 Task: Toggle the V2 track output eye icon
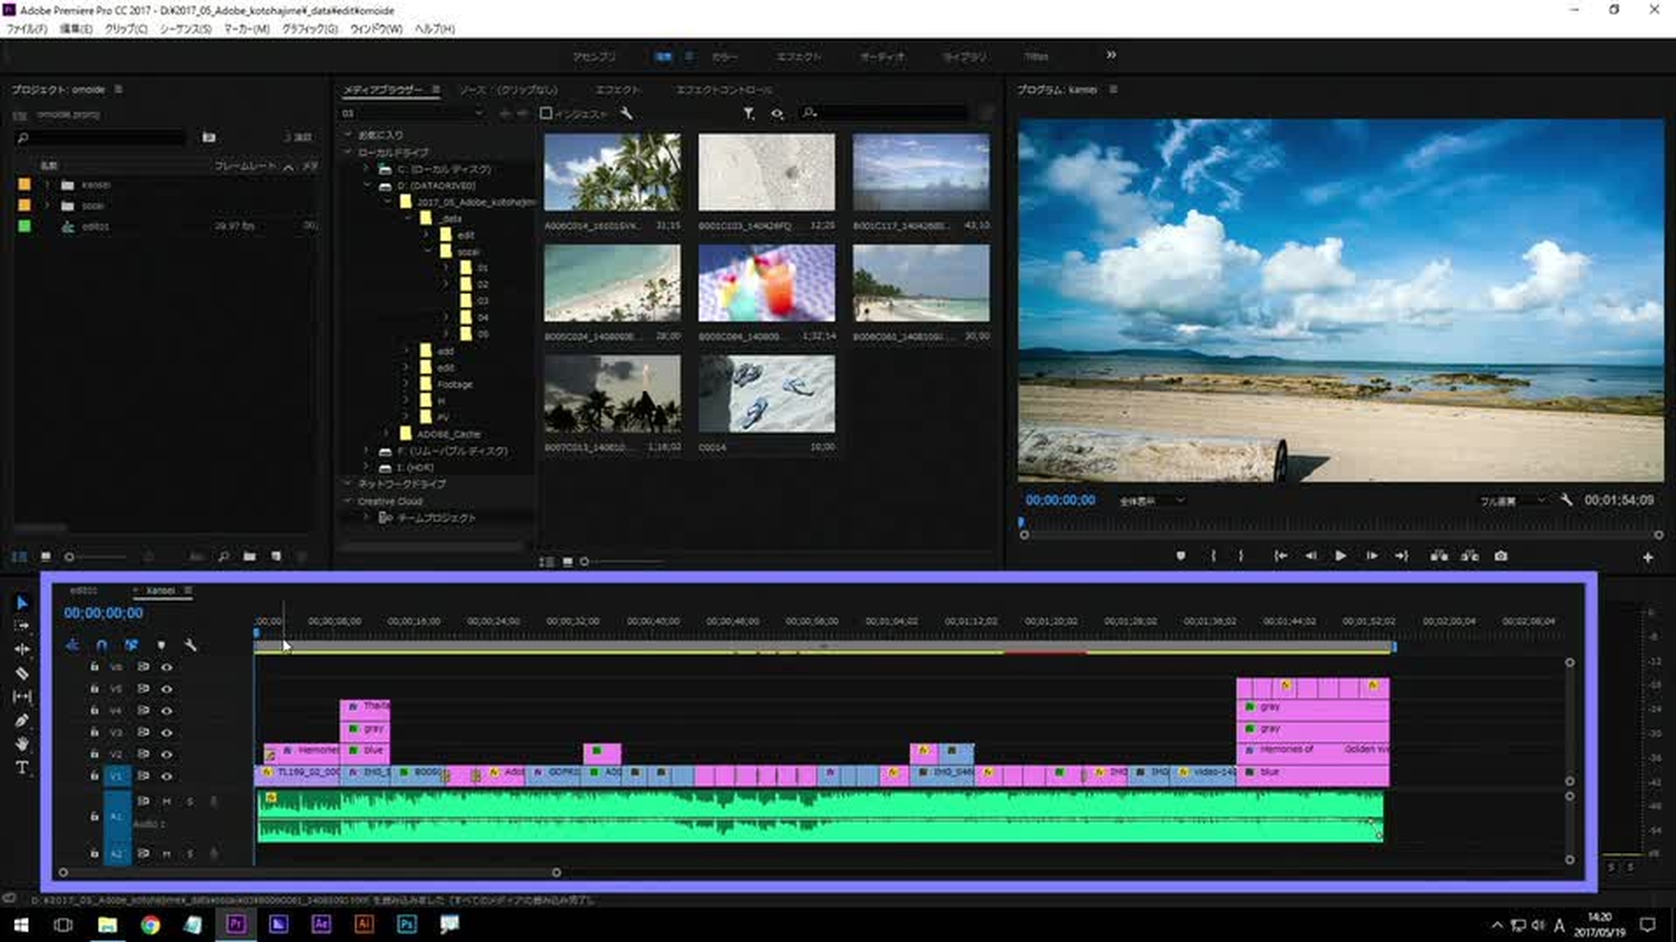pos(166,754)
